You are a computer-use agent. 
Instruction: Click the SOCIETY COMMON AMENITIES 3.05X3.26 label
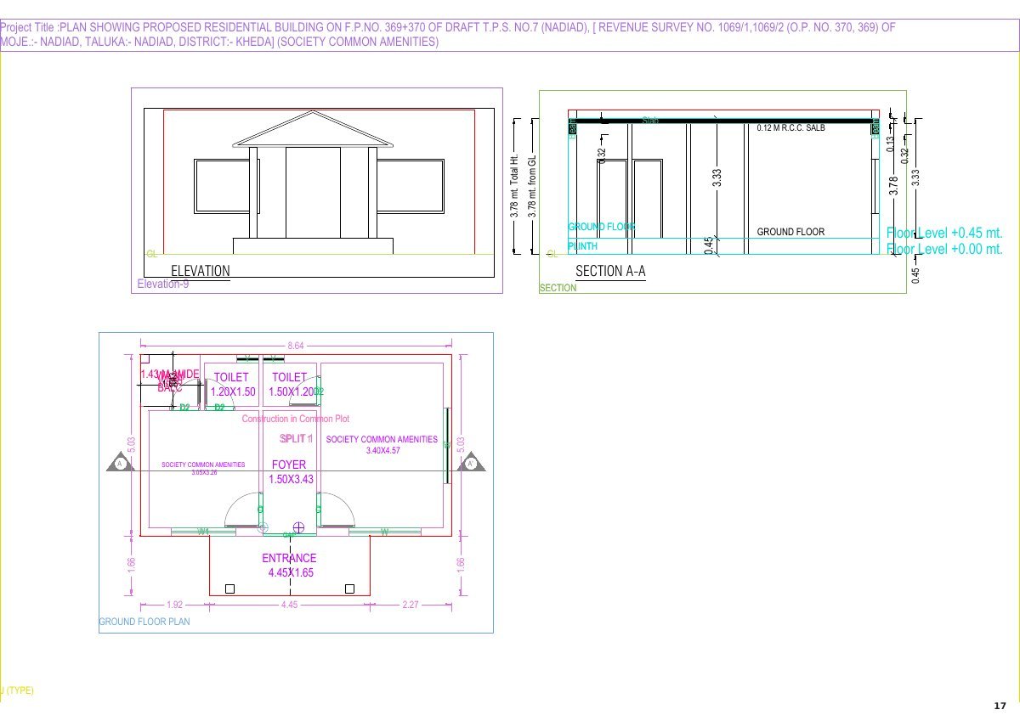pyautogui.click(x=203, y=468)
